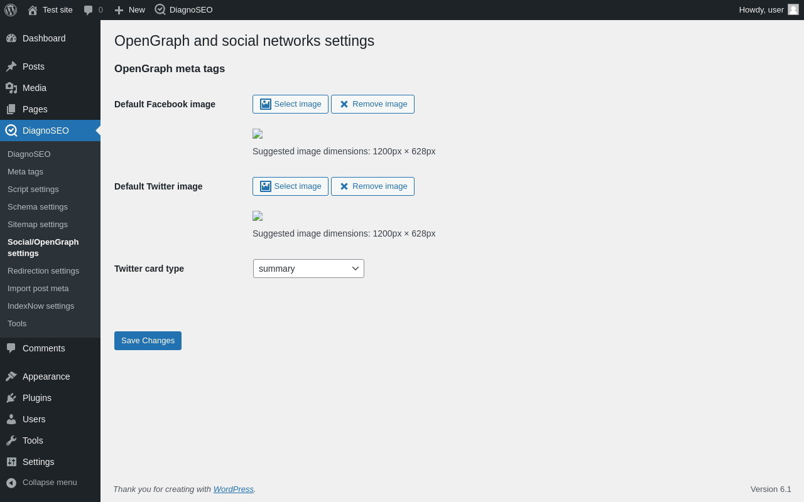Select image for Default Facebook image
The width and height of the screenshot is (804, 502).
pos(290,104)
